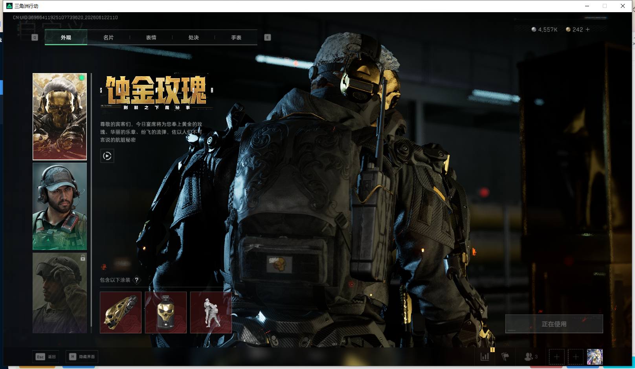This screenshot has height=369, width=635.
Task: Open the 处决 tab
Action: (x=193, y=37)
